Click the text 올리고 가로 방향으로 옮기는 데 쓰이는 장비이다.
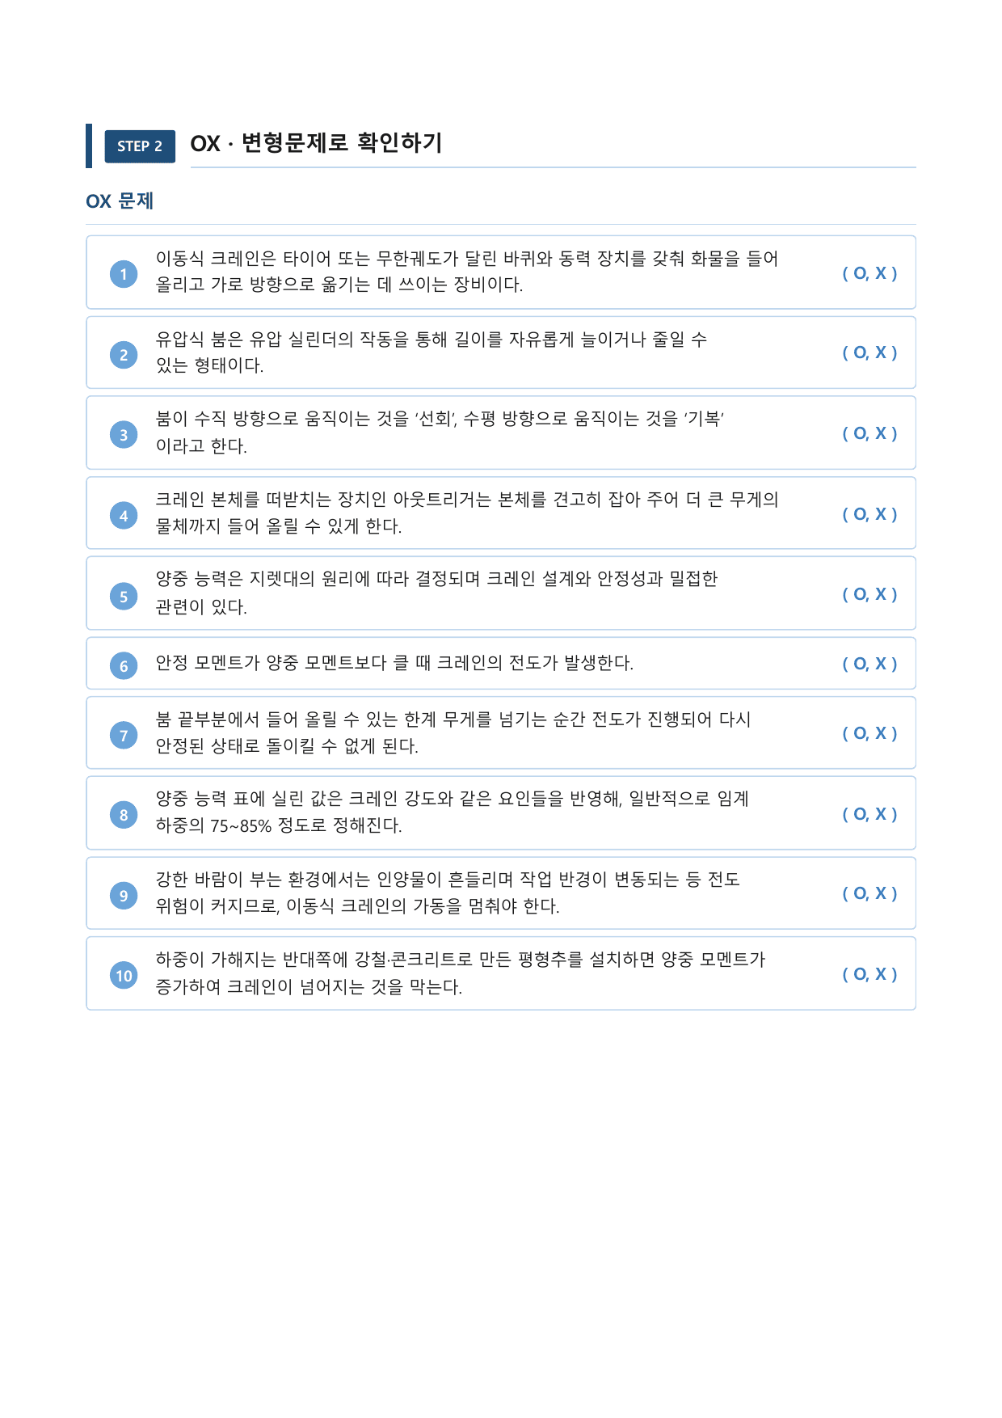Image resolution: width=1002 pixels, height=1418 pixels. click(339, 285)
